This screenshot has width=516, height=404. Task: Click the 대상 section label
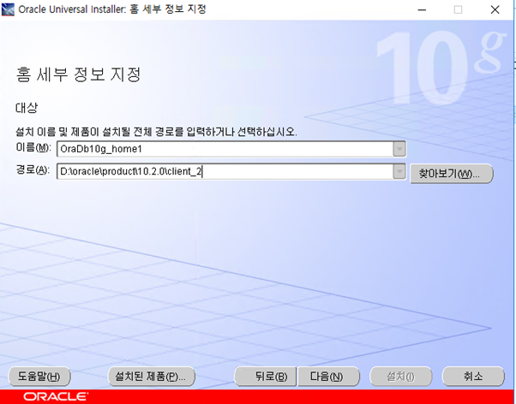coord(27,108)
